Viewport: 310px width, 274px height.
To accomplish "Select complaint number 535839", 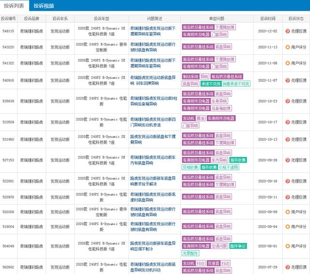I will 8,101.
